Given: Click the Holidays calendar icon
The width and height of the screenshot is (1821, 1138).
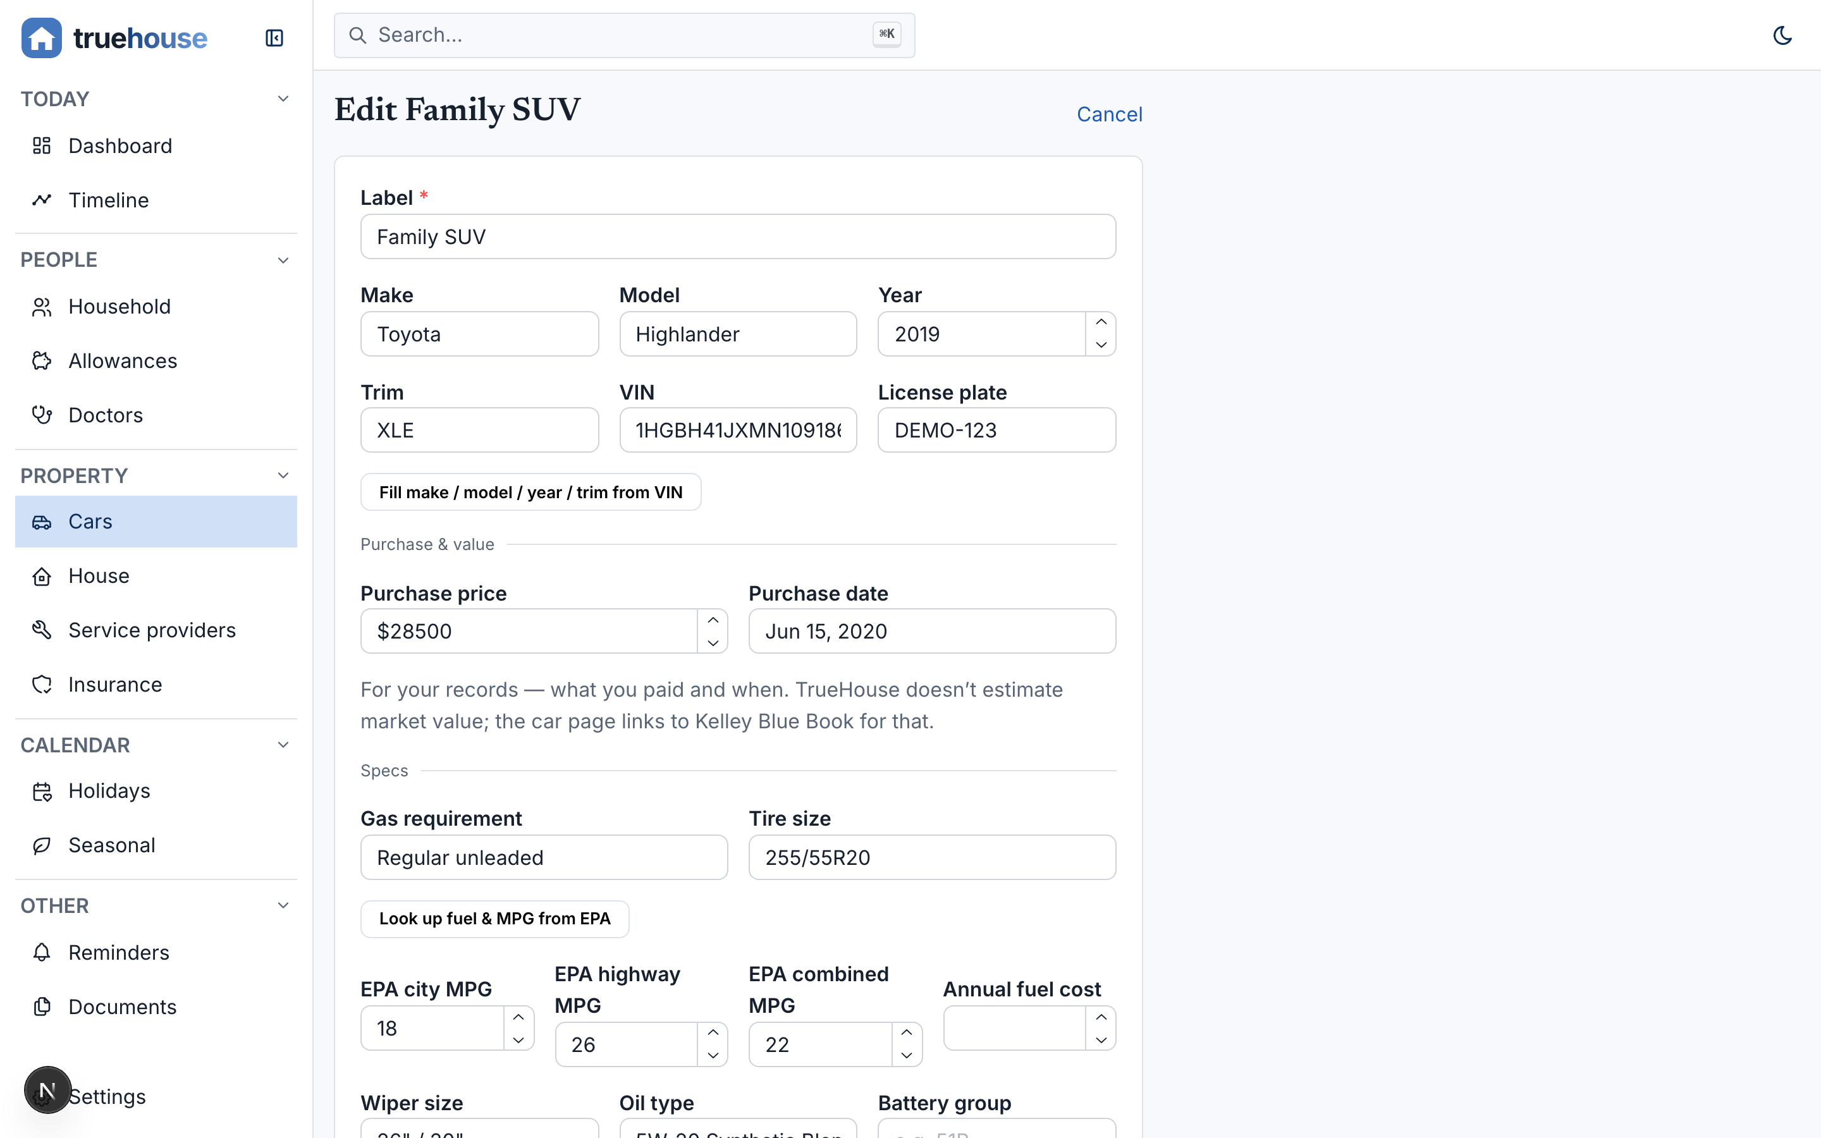Looking at the screenshot, I should coord(41,791).
